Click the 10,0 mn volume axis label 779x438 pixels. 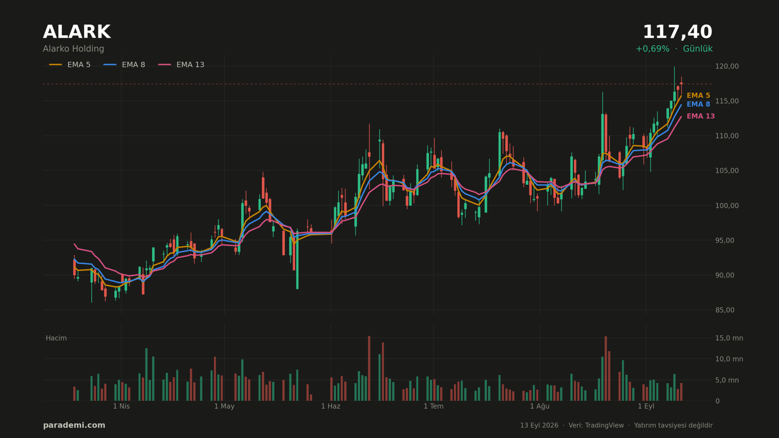[729, 359]
